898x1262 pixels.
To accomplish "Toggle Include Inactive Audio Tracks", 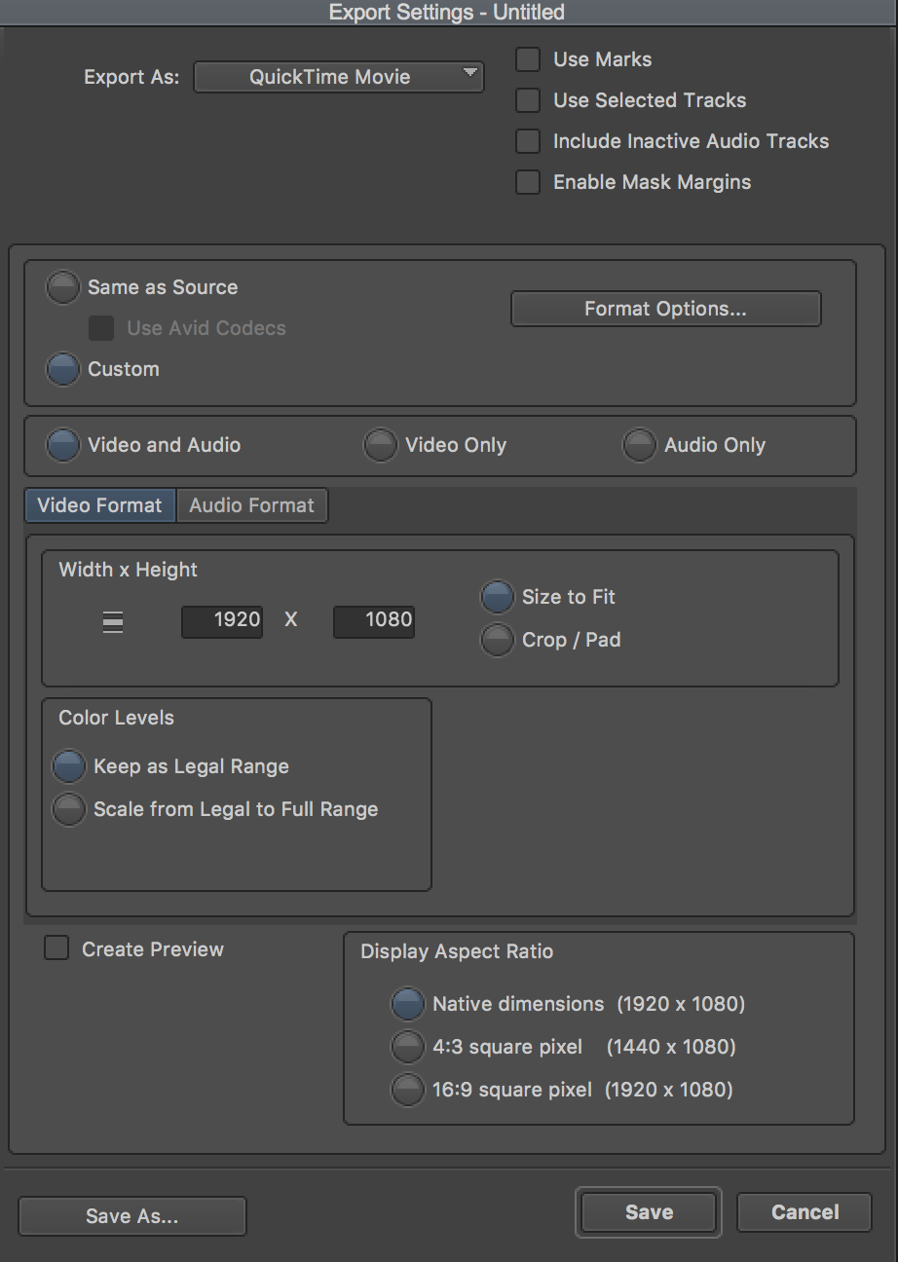I will pyautogui.click(x=528, y=141).
